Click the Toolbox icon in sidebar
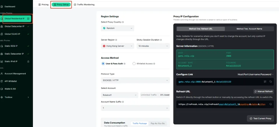 click(x=2, y=97)
